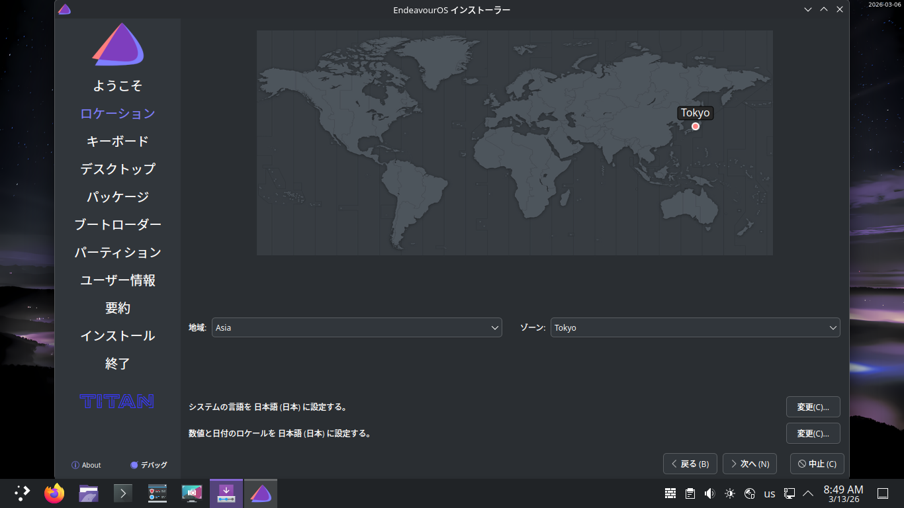Click the 'us' keyboard layout indicator
Viewport: 904px width, 508px height.
point(770,493)
